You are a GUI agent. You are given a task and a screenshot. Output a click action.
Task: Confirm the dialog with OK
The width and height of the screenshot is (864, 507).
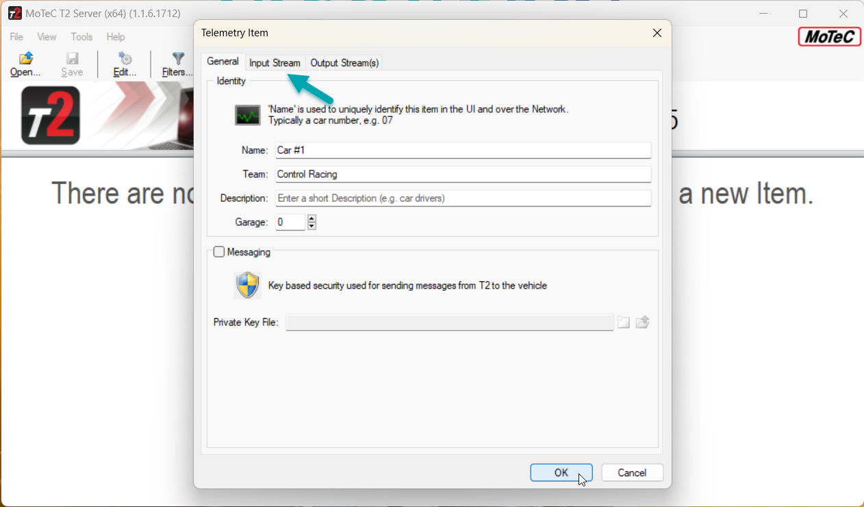(561, 473)
